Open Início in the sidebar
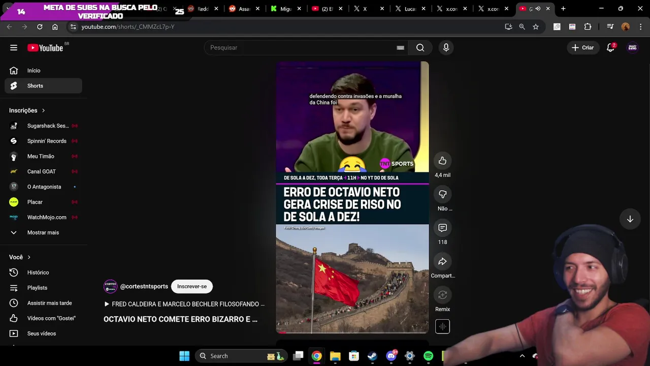This screenshot has width=650, height=366. (43, 71)
